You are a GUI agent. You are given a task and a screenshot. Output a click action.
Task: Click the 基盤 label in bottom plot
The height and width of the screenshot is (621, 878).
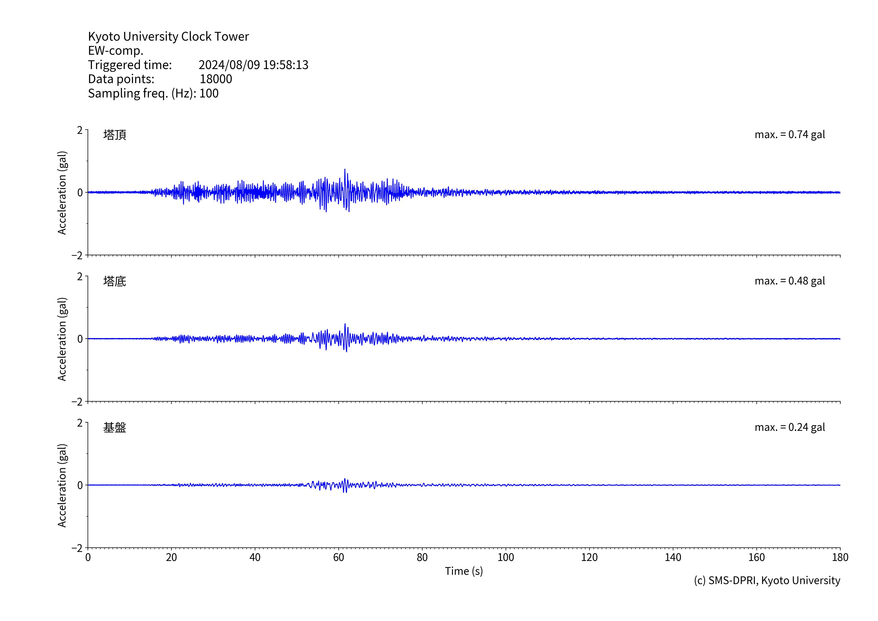114,427
